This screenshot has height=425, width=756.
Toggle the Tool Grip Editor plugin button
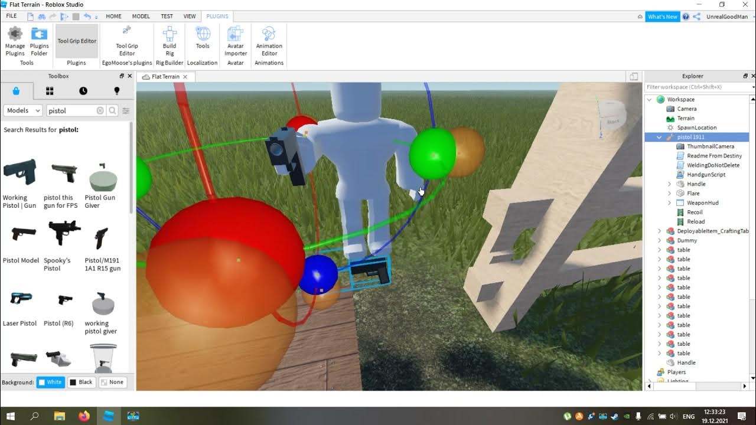(77, 41)
